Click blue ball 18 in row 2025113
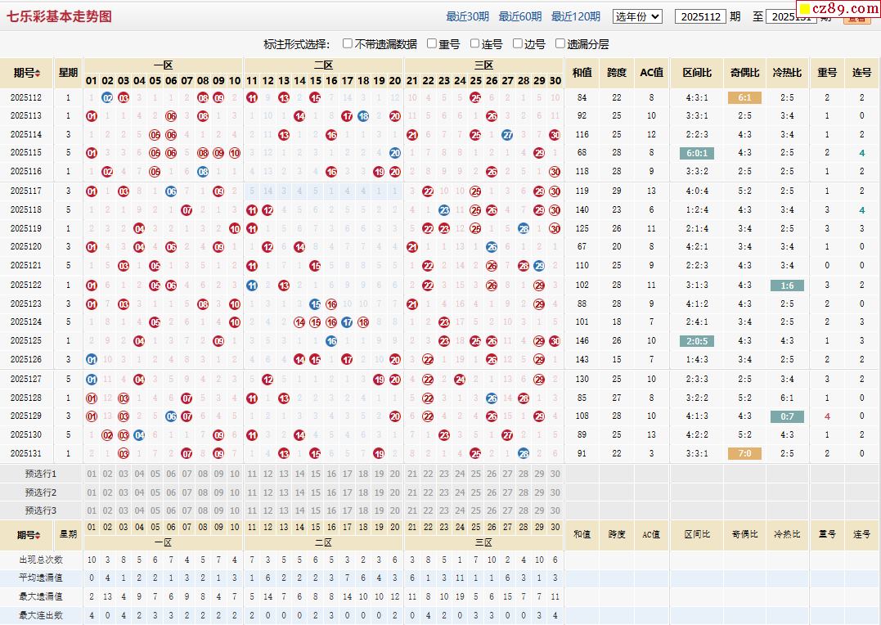The height and width of the screenshot is (625, 881). coord(362,116)
